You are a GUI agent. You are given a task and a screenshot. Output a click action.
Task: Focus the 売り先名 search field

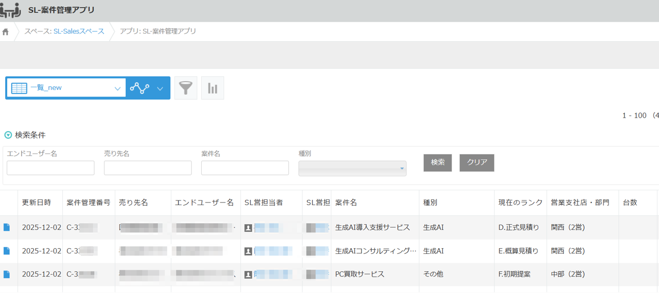(x=148, y=168)
